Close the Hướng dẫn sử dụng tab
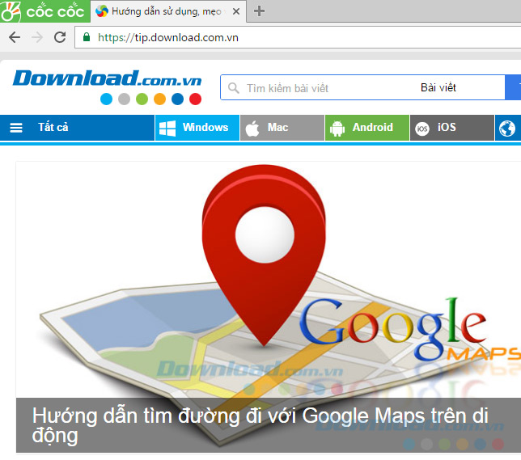The image size is (521, 460). coord(236,11)
